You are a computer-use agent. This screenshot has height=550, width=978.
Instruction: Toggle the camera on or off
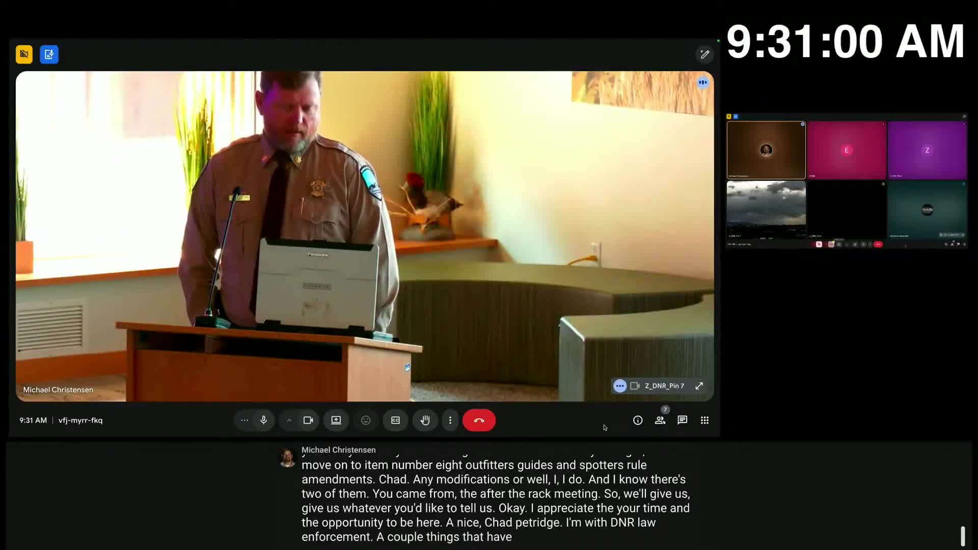click(308, 420)
